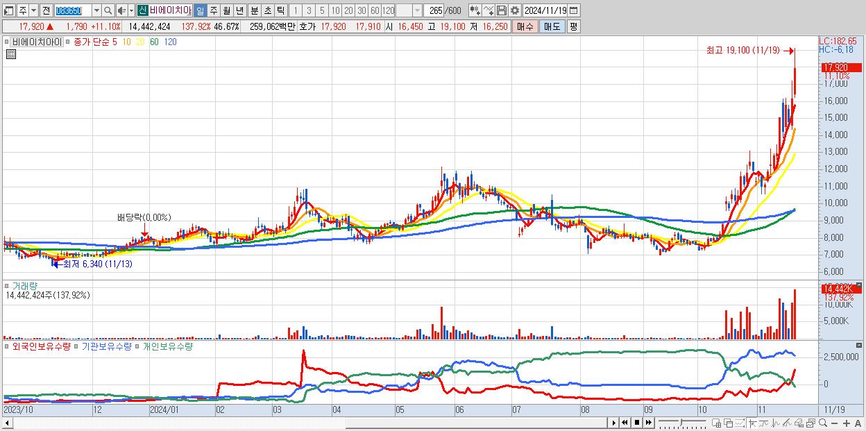The width and height of the screenshot is (866, 431).
Task: Click the eraser tool icon
Action: point(799,423)
